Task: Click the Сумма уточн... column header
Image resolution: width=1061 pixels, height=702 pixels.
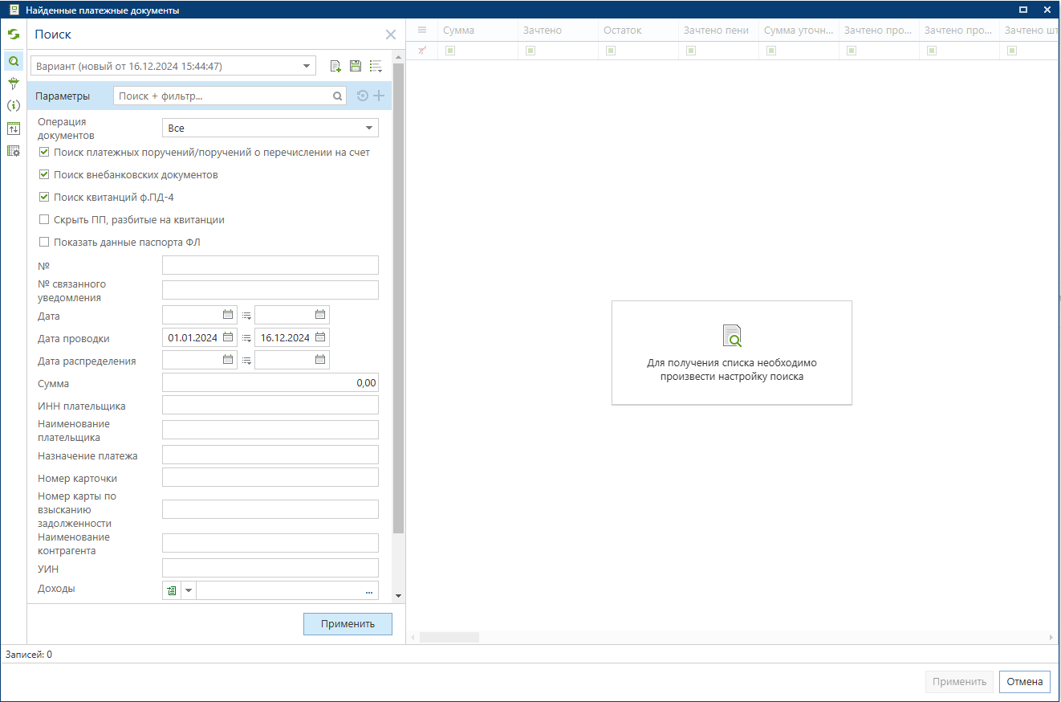Action: (x=799, y=31)
